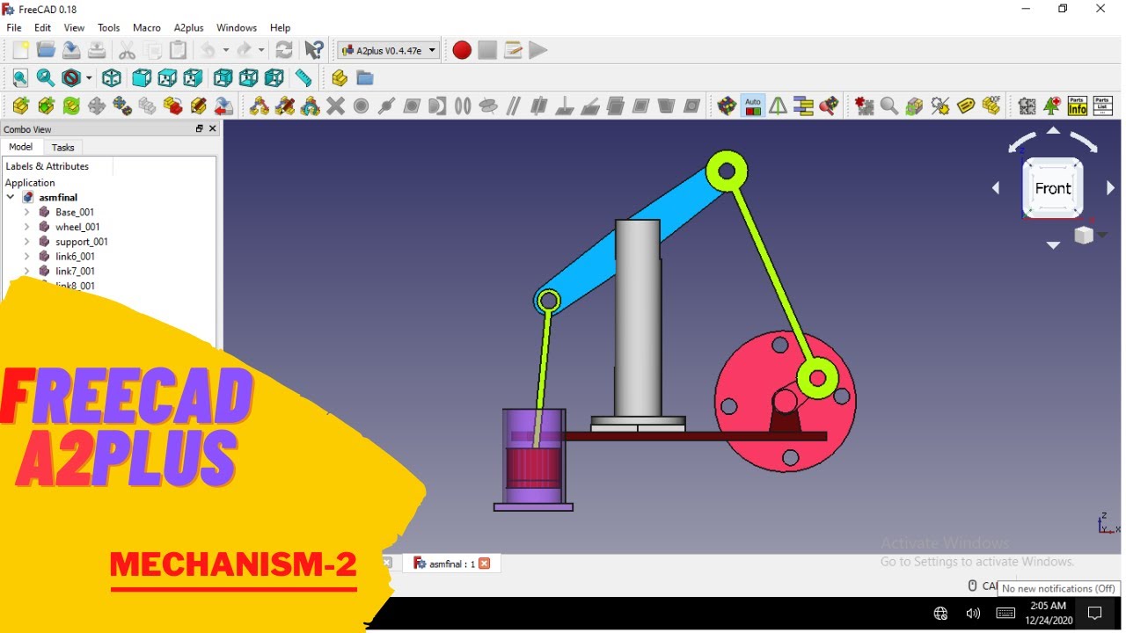Open the undo history dropdown arrow

(x=225, y=50)
